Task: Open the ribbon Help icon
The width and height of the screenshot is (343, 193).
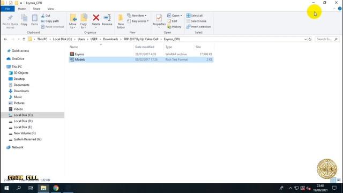Action: (340, 9)
